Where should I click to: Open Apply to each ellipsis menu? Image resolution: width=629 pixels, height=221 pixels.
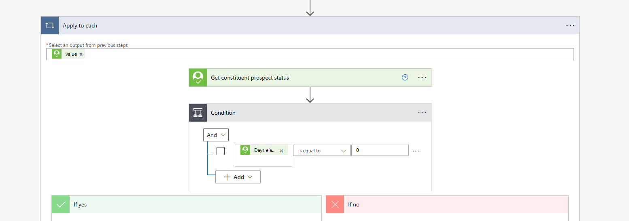click(570, 25)
